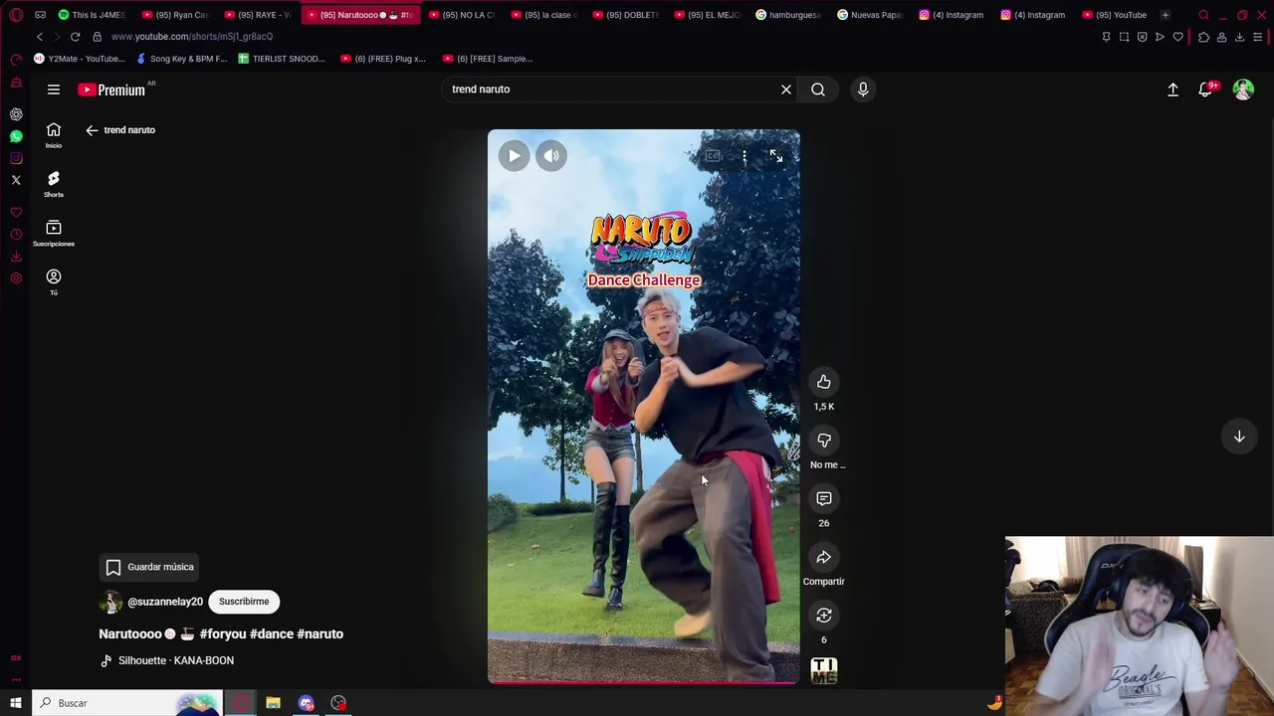Open the YouTube hamburger guide menu
1274x716 pixels.
[x=54, y=89]
